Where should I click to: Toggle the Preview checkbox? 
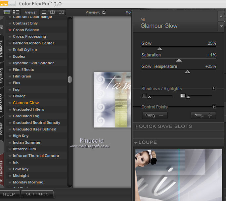pyautogui.click(x=104, y=12)
